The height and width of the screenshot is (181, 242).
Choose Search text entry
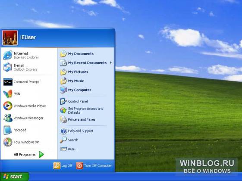(73, 140)
